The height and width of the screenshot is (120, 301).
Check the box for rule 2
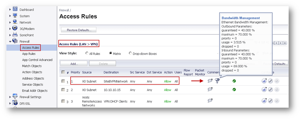[63, 90]
